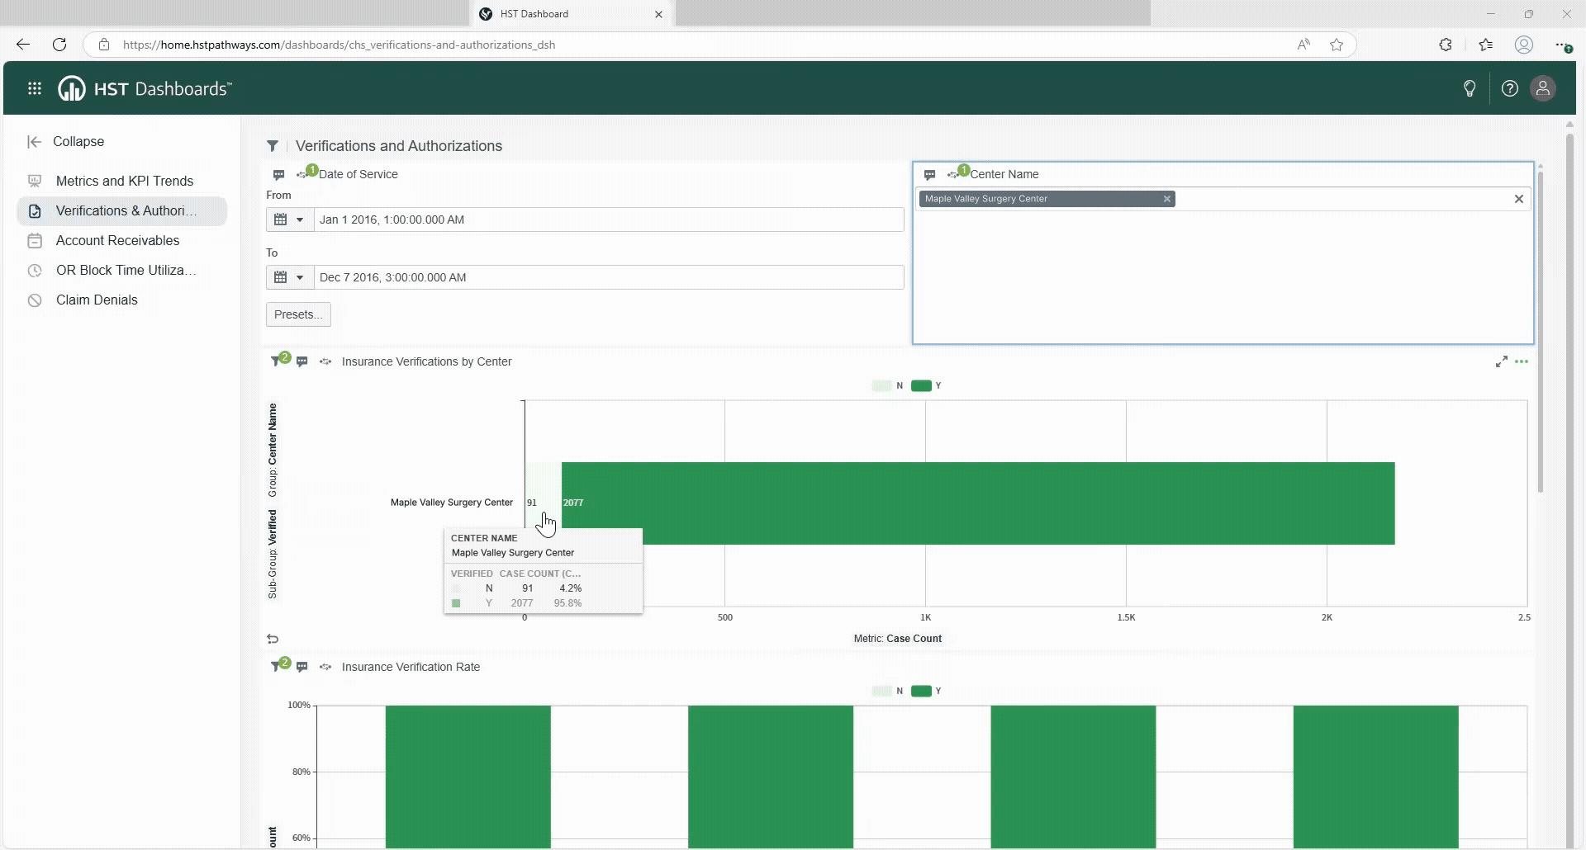The width and height of the screenshot is (1586, 850).
Task: Click the last green Verification Rate column
Action: click(1376, 776)
